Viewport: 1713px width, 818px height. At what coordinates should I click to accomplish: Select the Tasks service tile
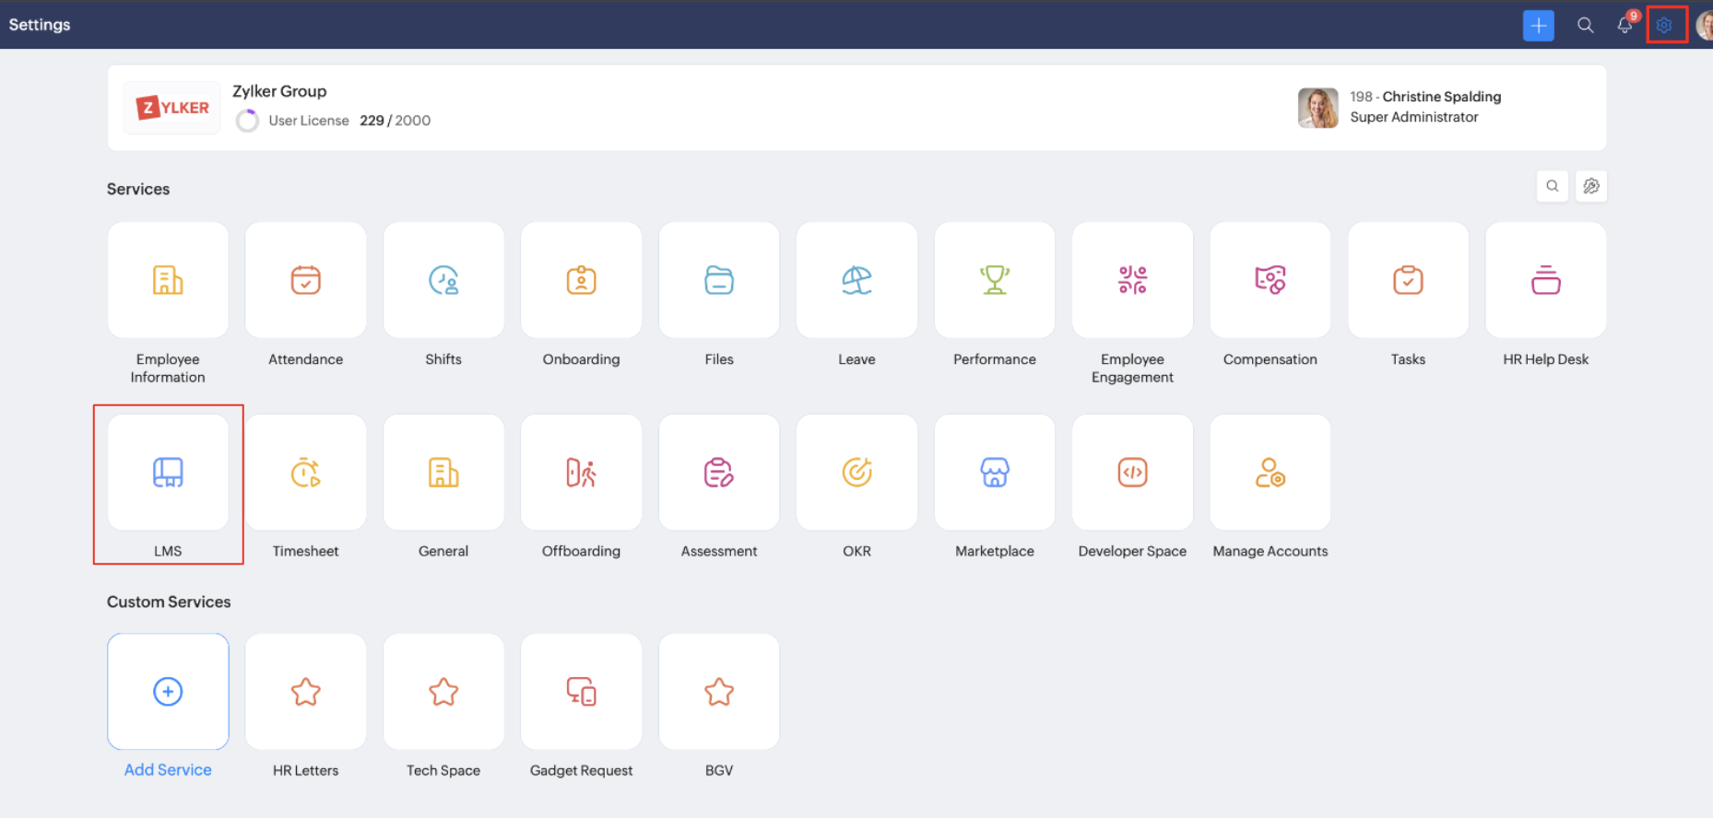pos(1409,280)
